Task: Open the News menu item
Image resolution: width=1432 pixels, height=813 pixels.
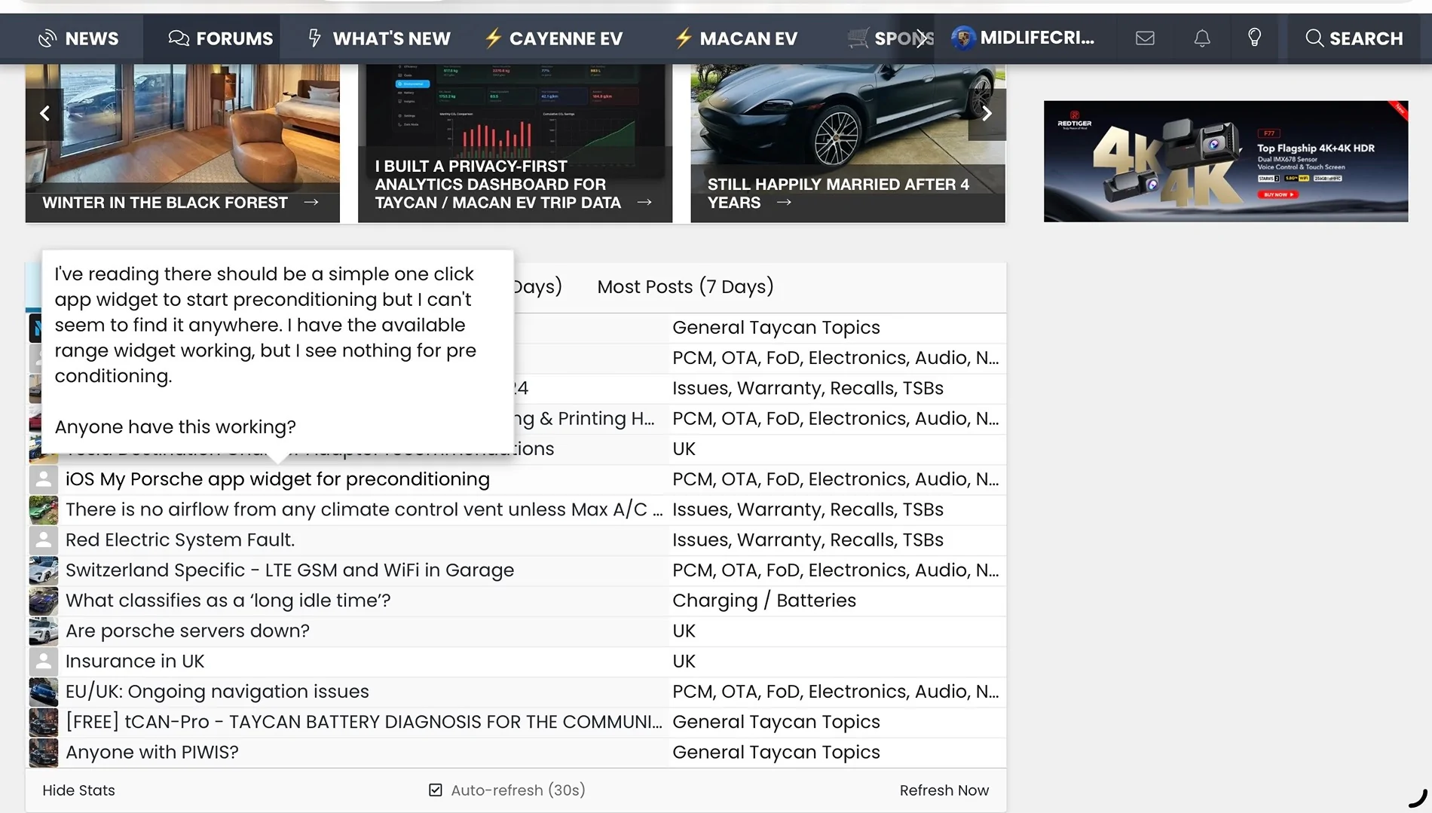Action: [x=78, y=38]
